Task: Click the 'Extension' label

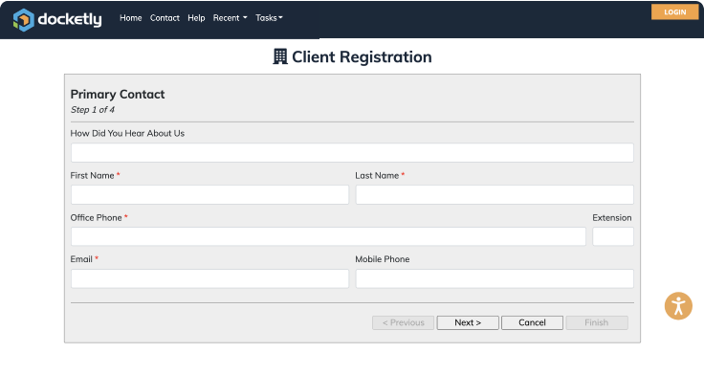Action: coord(612,218)
